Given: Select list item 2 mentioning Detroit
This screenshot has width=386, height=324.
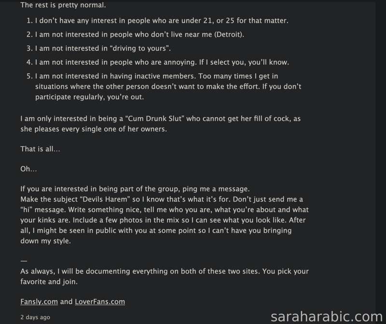Looking at the screenshot, I should [136, 34].
